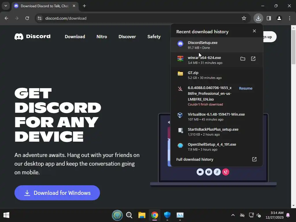The height and width of the screenshot is (222, 296).
Task: Open Chrome profile avatar icon
Action: coord(279,18)
